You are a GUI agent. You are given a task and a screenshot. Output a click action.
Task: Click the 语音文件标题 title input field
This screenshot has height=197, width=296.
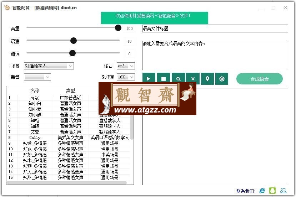point(215,28)
